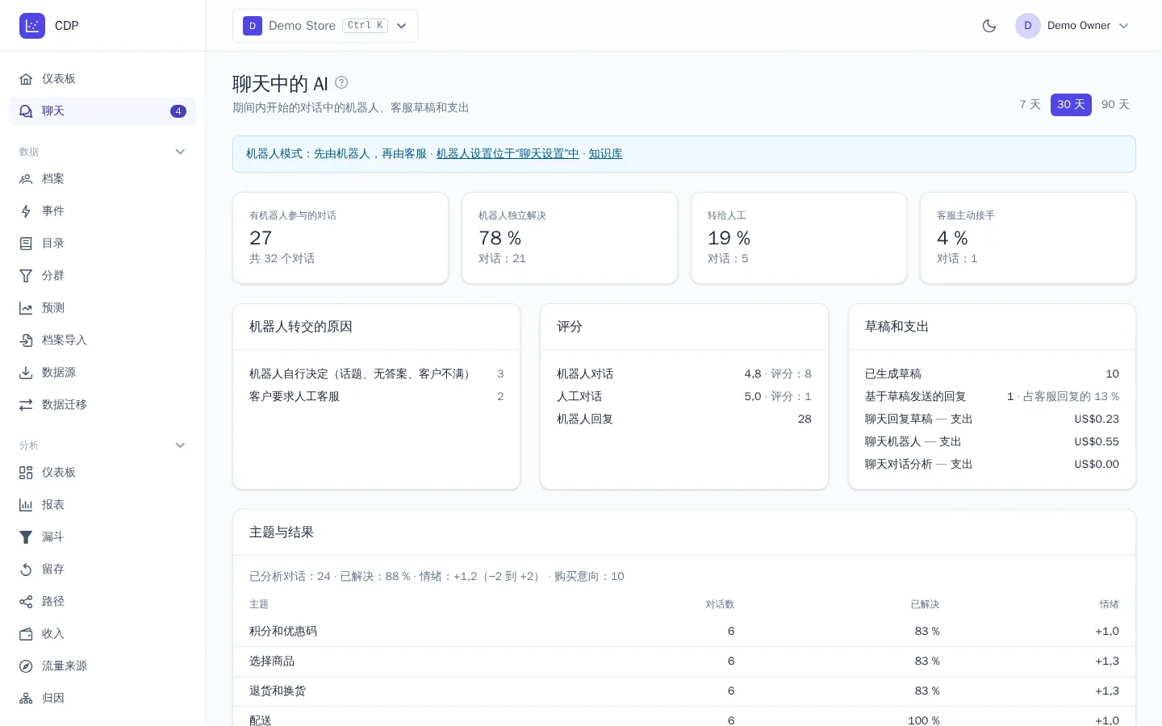Viewport: 1162px width, 726px height.
Task: Open 留存 retention icon
Action: (26, 570)
